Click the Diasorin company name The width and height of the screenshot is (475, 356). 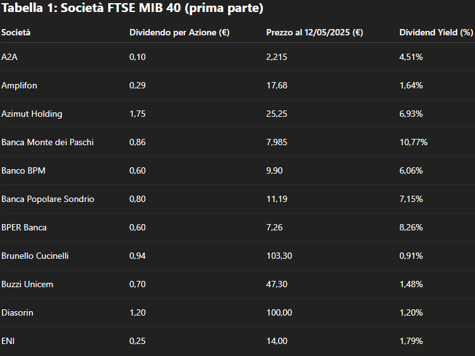pos(17,312)
